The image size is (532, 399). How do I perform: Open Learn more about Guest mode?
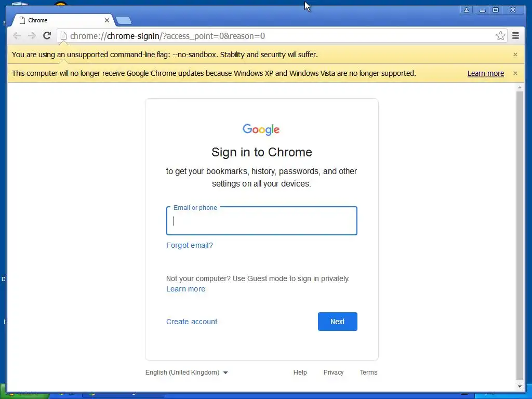tap(185, 289)
